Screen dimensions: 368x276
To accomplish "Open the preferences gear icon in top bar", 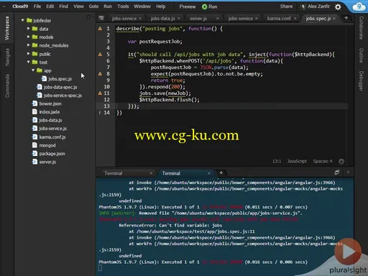I will [338, 6].
